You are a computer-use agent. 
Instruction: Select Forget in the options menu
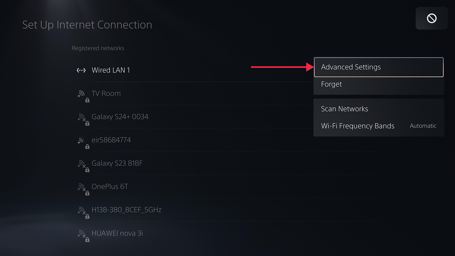tap(331, 84)
